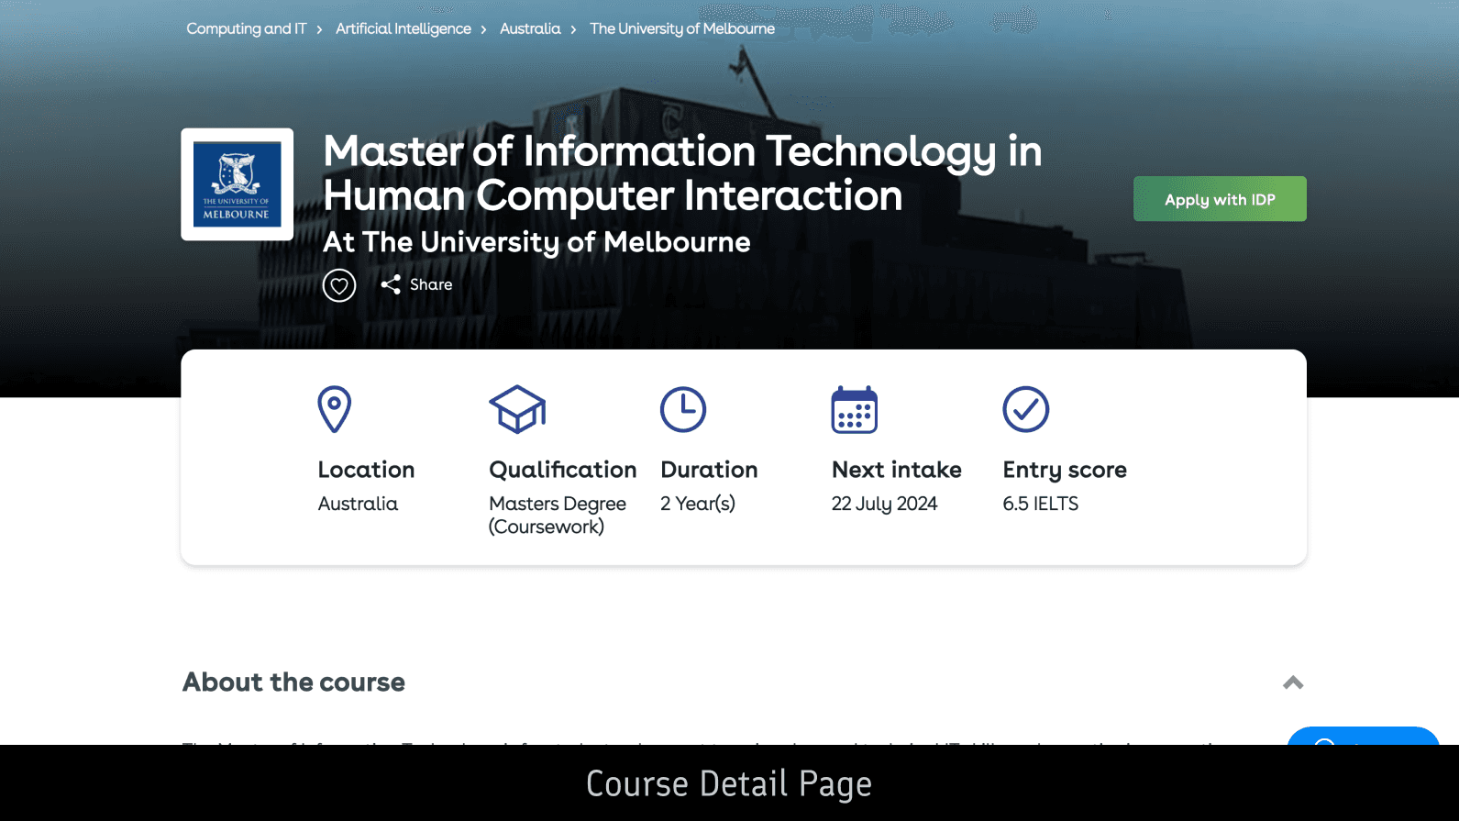Click the Share icon
This screenshot has height=821, width=1459.
coord(391,284)
